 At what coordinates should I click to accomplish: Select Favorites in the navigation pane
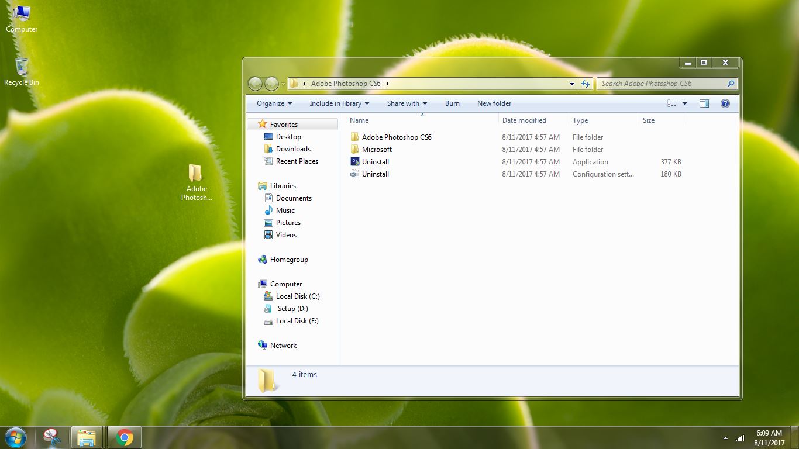pyautogui.click(x=284, y=125)
